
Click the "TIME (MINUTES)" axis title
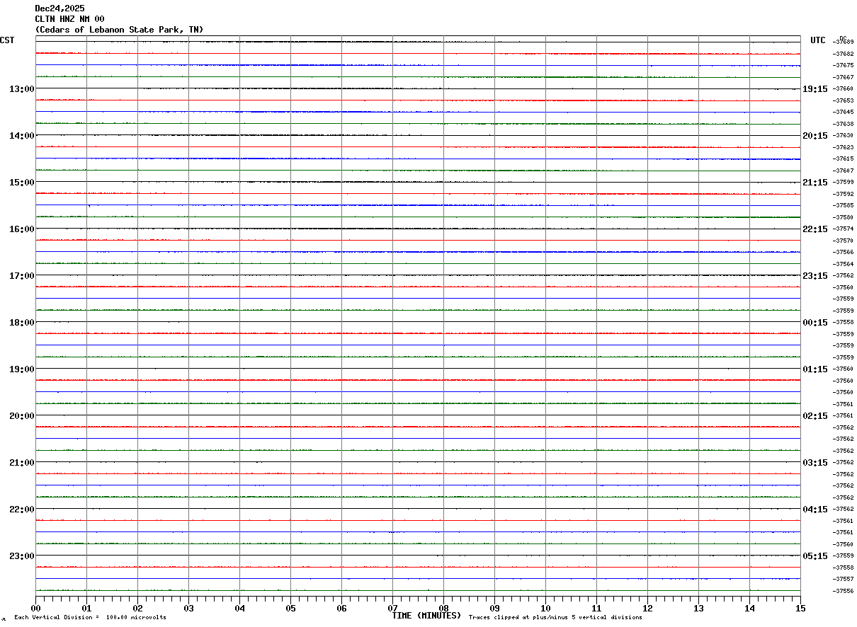tap(426, 616)
